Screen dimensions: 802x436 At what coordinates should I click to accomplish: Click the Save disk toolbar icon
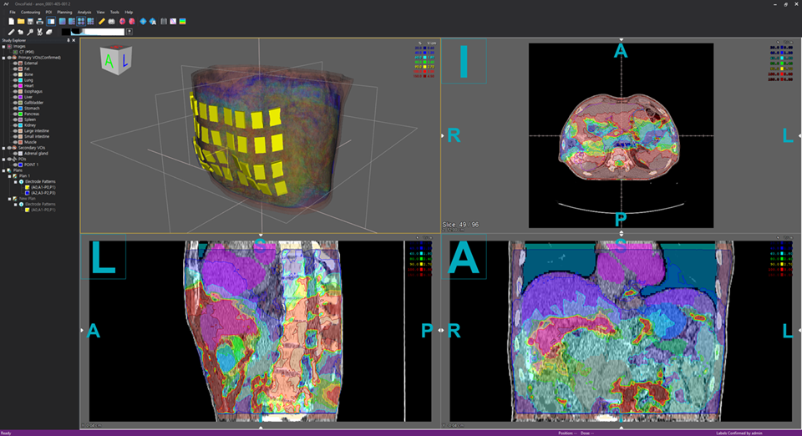(x=30, y=22)
